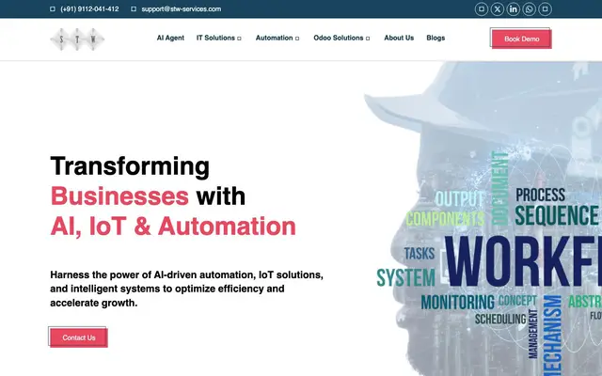Expand the Automation dropdown arrow
The height and width of the screenshot is (376, 602).
tap(297, 39)
